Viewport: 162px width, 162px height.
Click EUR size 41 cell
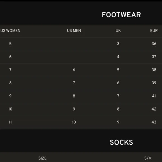click(154, 96)
